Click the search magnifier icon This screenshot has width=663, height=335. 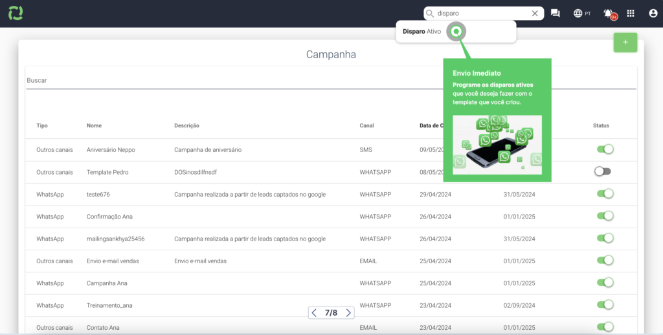click(431, 14)
